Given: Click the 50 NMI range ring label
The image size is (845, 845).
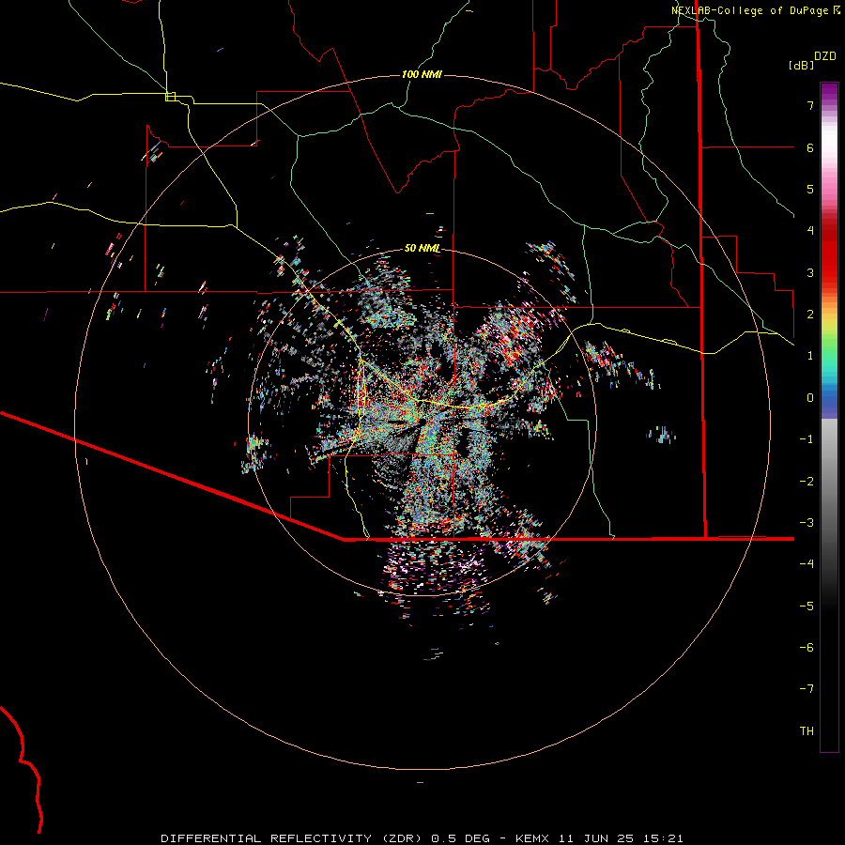Looking at the screenshot, I should point(422,248).
